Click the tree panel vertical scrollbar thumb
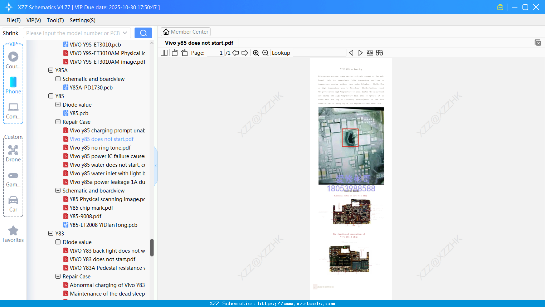This screenshot has height=307, width=545. tap(152, 248)
